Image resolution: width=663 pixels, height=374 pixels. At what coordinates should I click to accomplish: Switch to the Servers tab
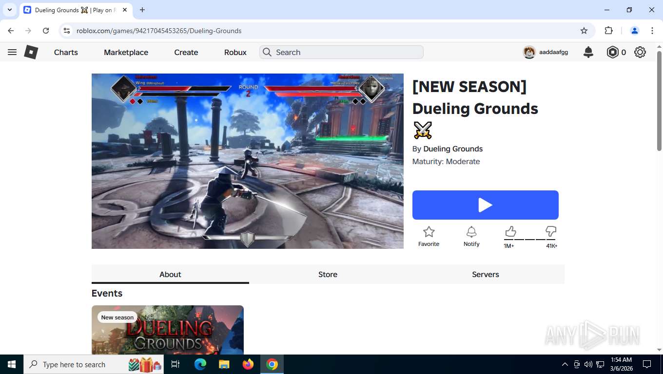coord(486,274)
